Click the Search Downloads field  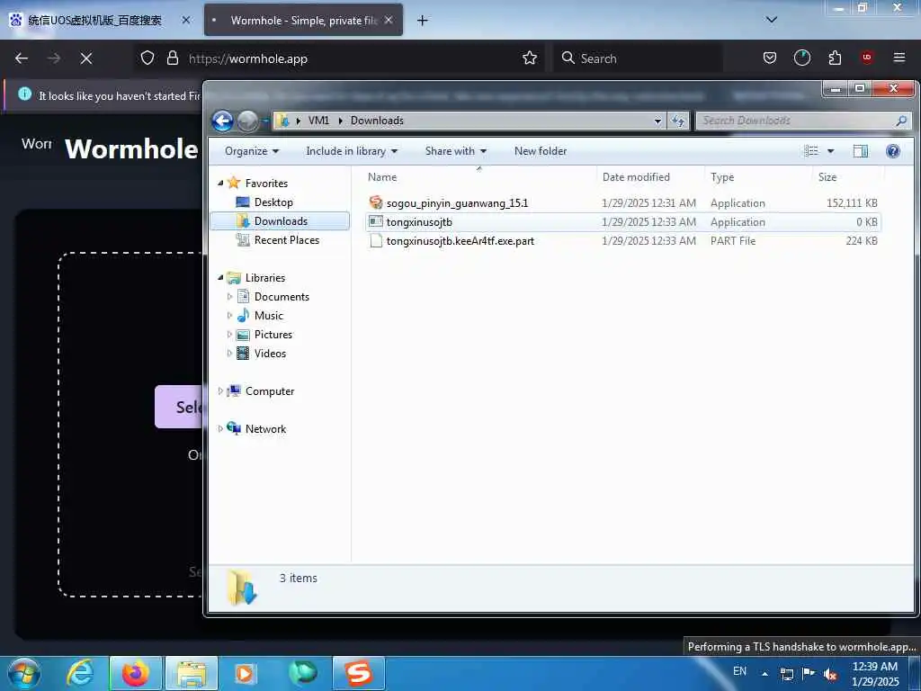click(x=803, y=121)
